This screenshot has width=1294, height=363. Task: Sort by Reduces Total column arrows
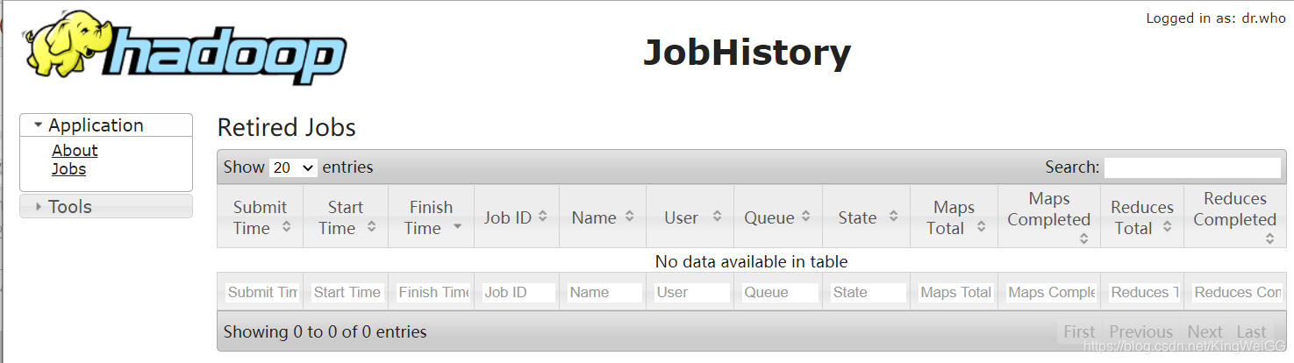[1168, 227]
